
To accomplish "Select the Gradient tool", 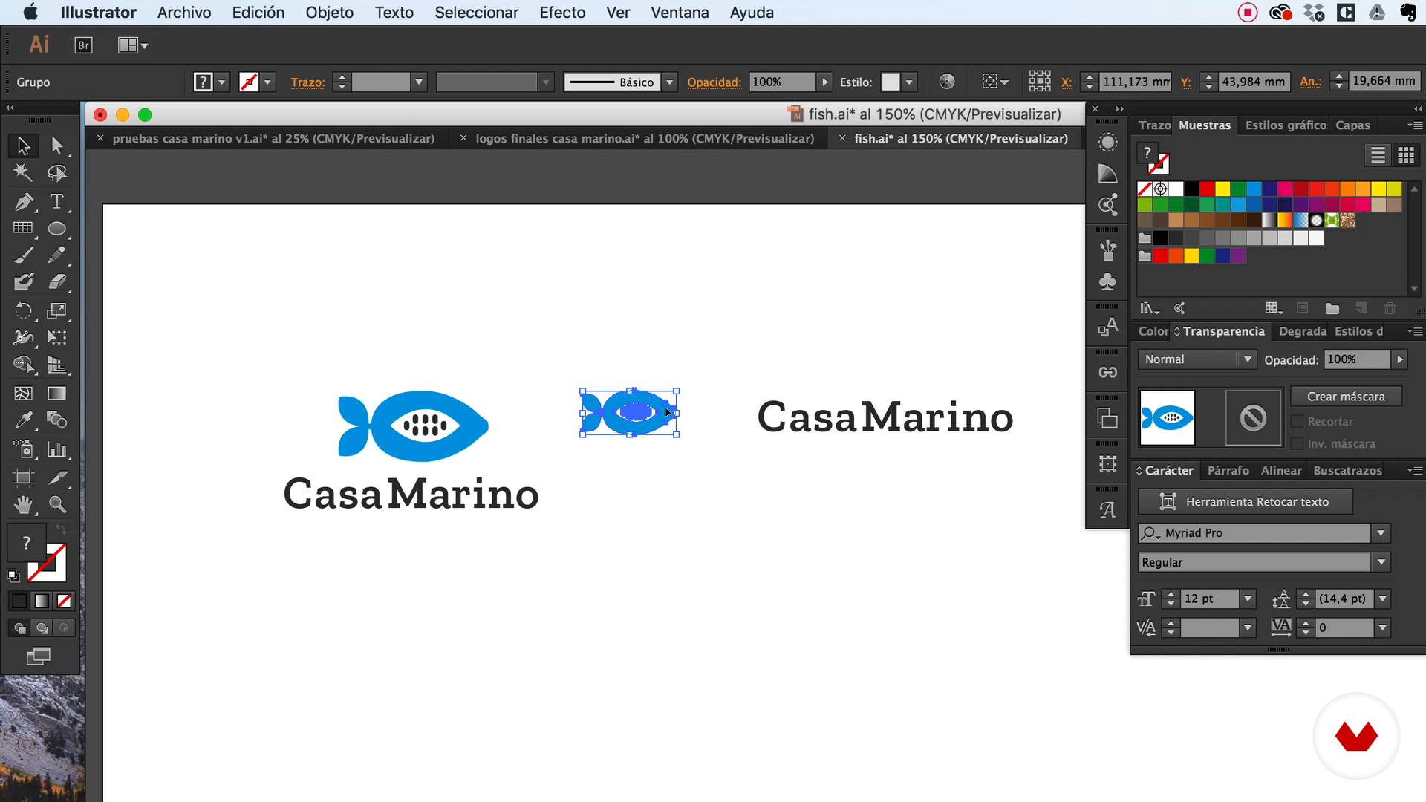I will [57, 393].
